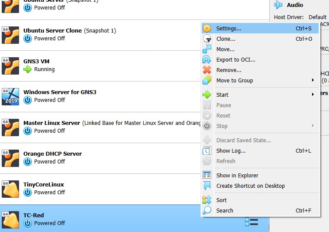Click the Ubuntu Server Clone OS icon
Screen dimensions: 329x232
coord(10,35)
